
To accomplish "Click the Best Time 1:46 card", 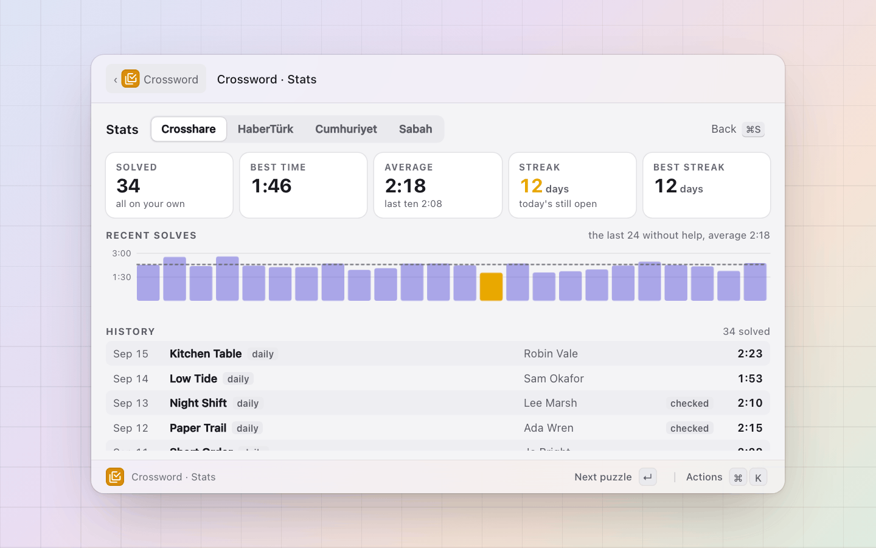I will click(304, 185).
